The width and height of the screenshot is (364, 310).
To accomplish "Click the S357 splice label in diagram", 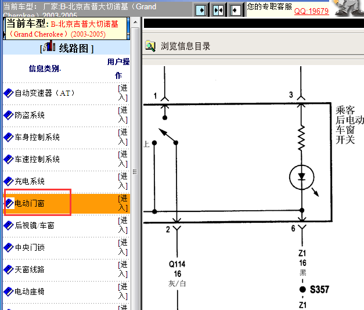I will [x=320, y=290].
